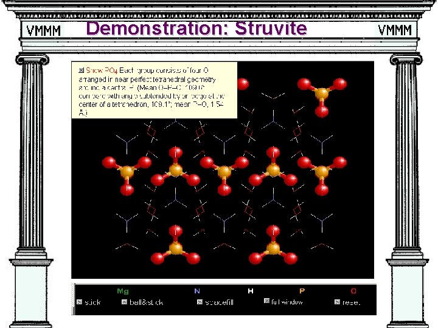
Task: Click the left VMMM logo
Action: tap(44, 30)
